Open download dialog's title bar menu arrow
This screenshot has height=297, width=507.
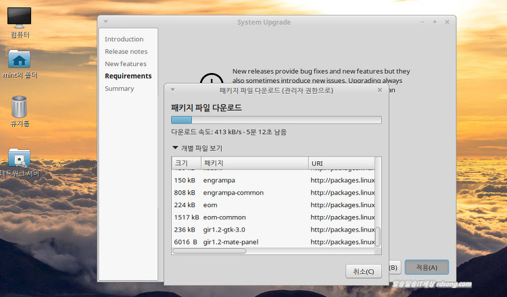pos(172,89)
